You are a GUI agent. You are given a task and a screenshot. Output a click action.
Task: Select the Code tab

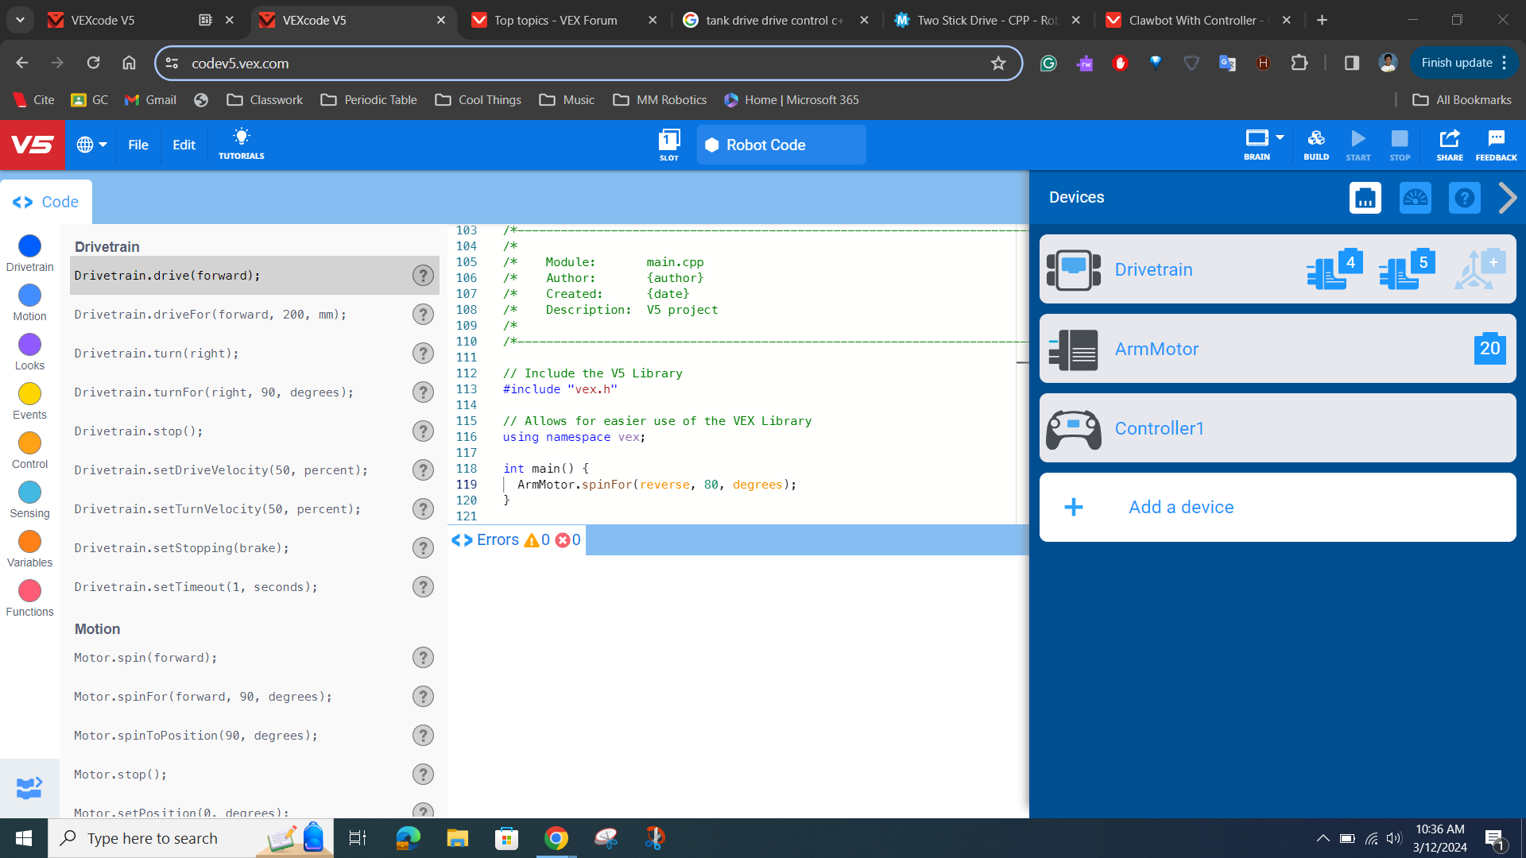click(46, 202)
